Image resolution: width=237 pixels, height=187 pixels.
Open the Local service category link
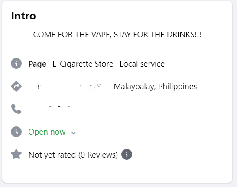(x=142, y=64)
